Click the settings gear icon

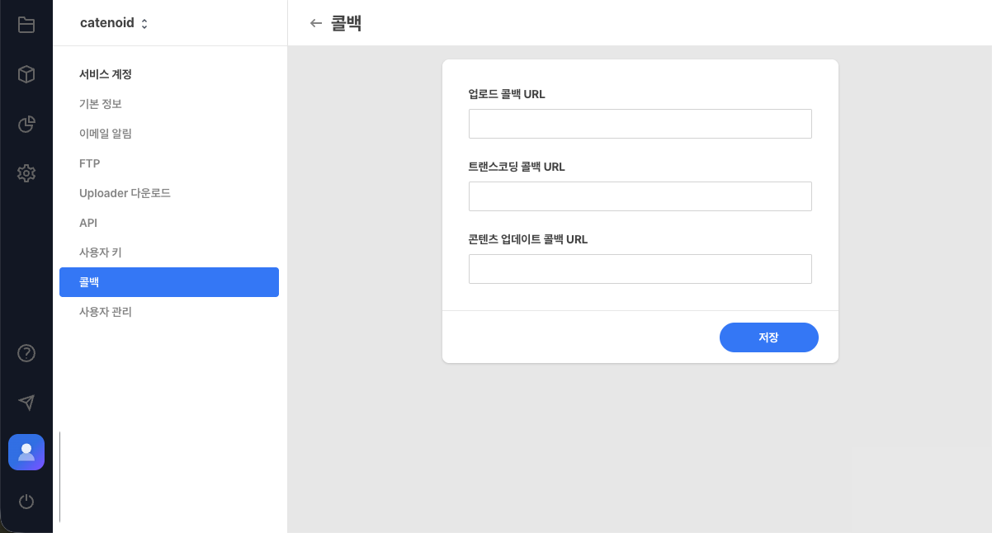pyautogui.click(x=26, y=173)
